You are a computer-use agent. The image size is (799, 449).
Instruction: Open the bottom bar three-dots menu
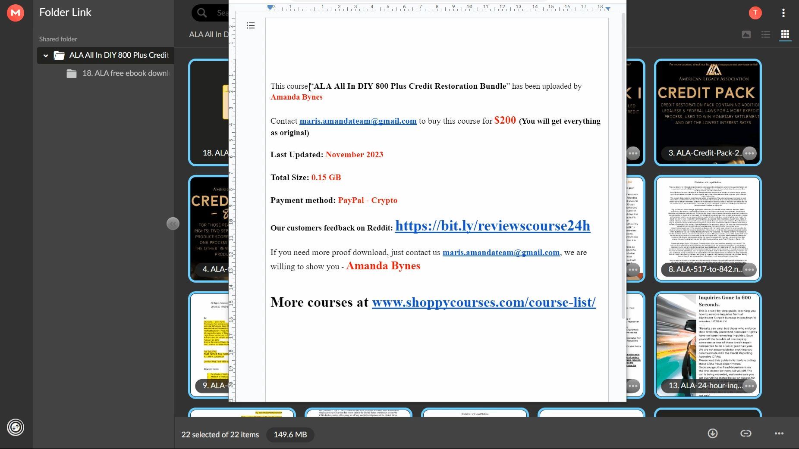[779, 433]
